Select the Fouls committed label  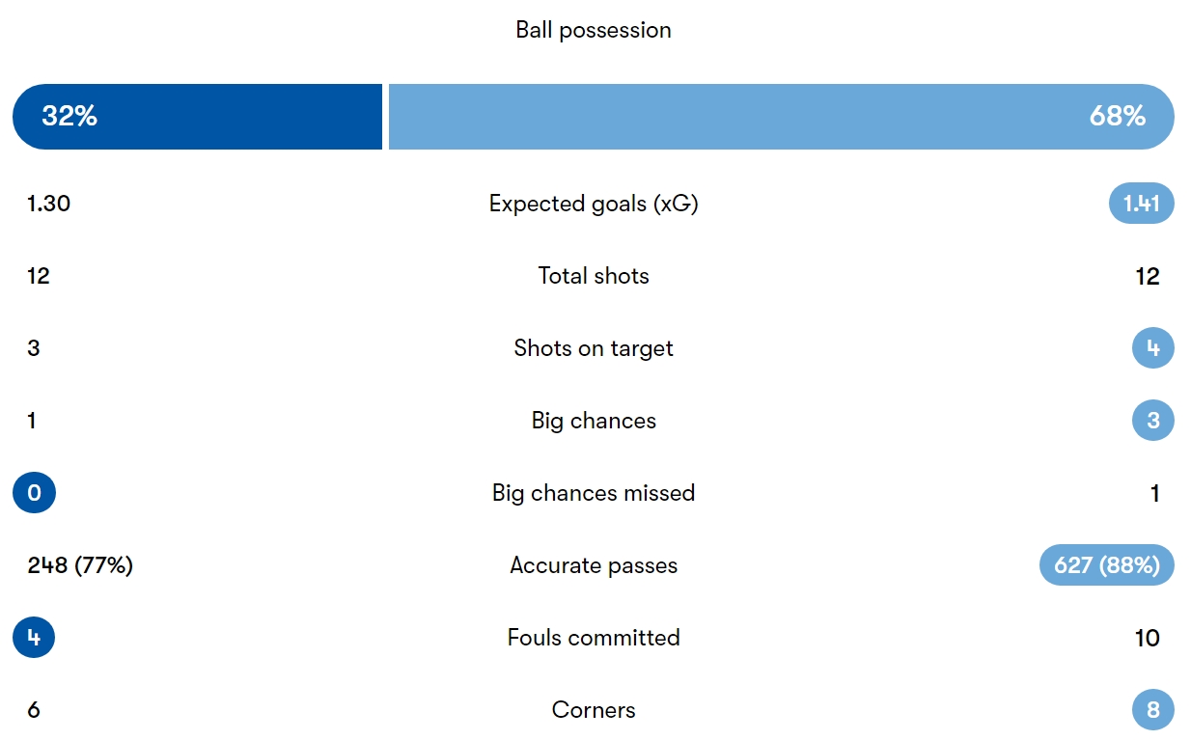coord(594,638)
